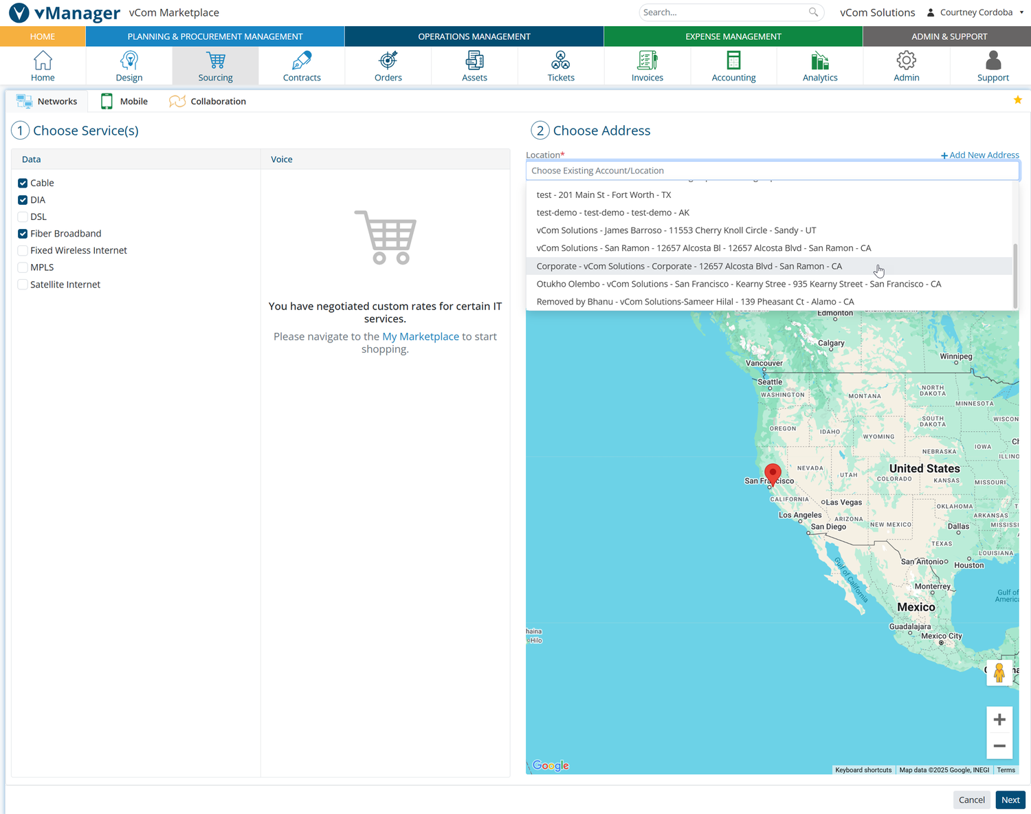Image resolution: width=1031 pixels, height=814 pixels.
Task: Click the Street View pegman icon
Action: click(999, 672)
